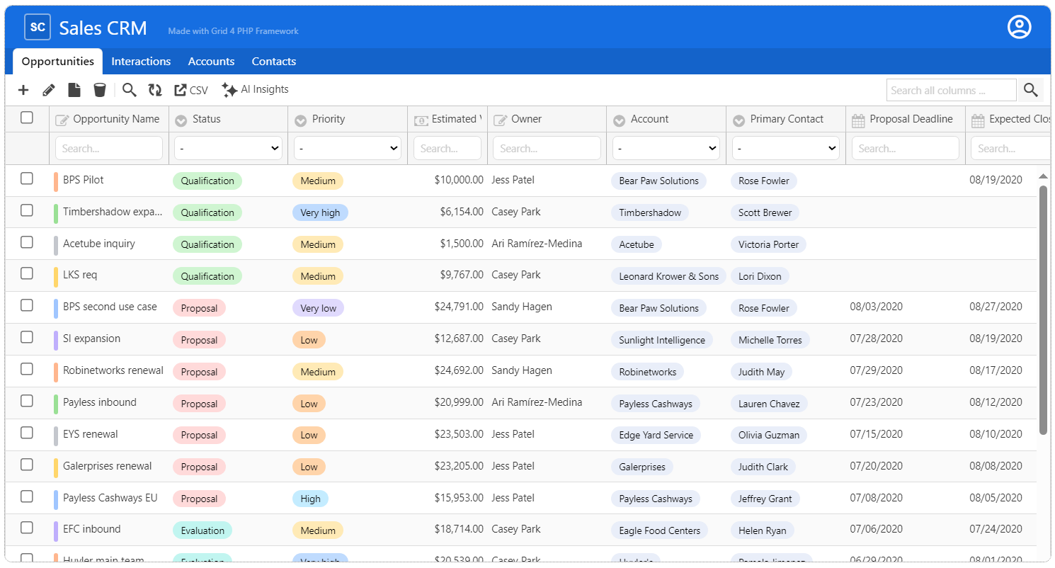The width and height of the screenshot is (1055, 568).
Task: Click the trash bin delete icon
Action: (x=100, y=90)
